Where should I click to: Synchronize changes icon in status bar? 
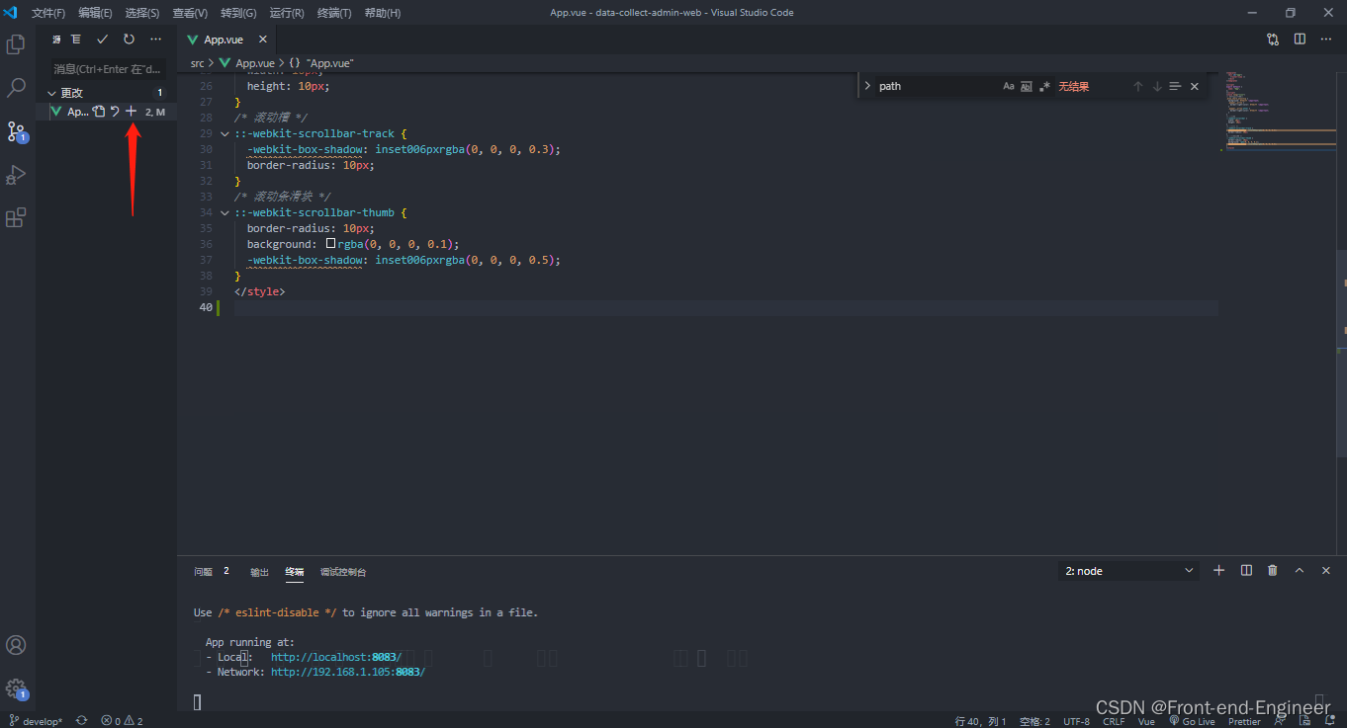82,721
